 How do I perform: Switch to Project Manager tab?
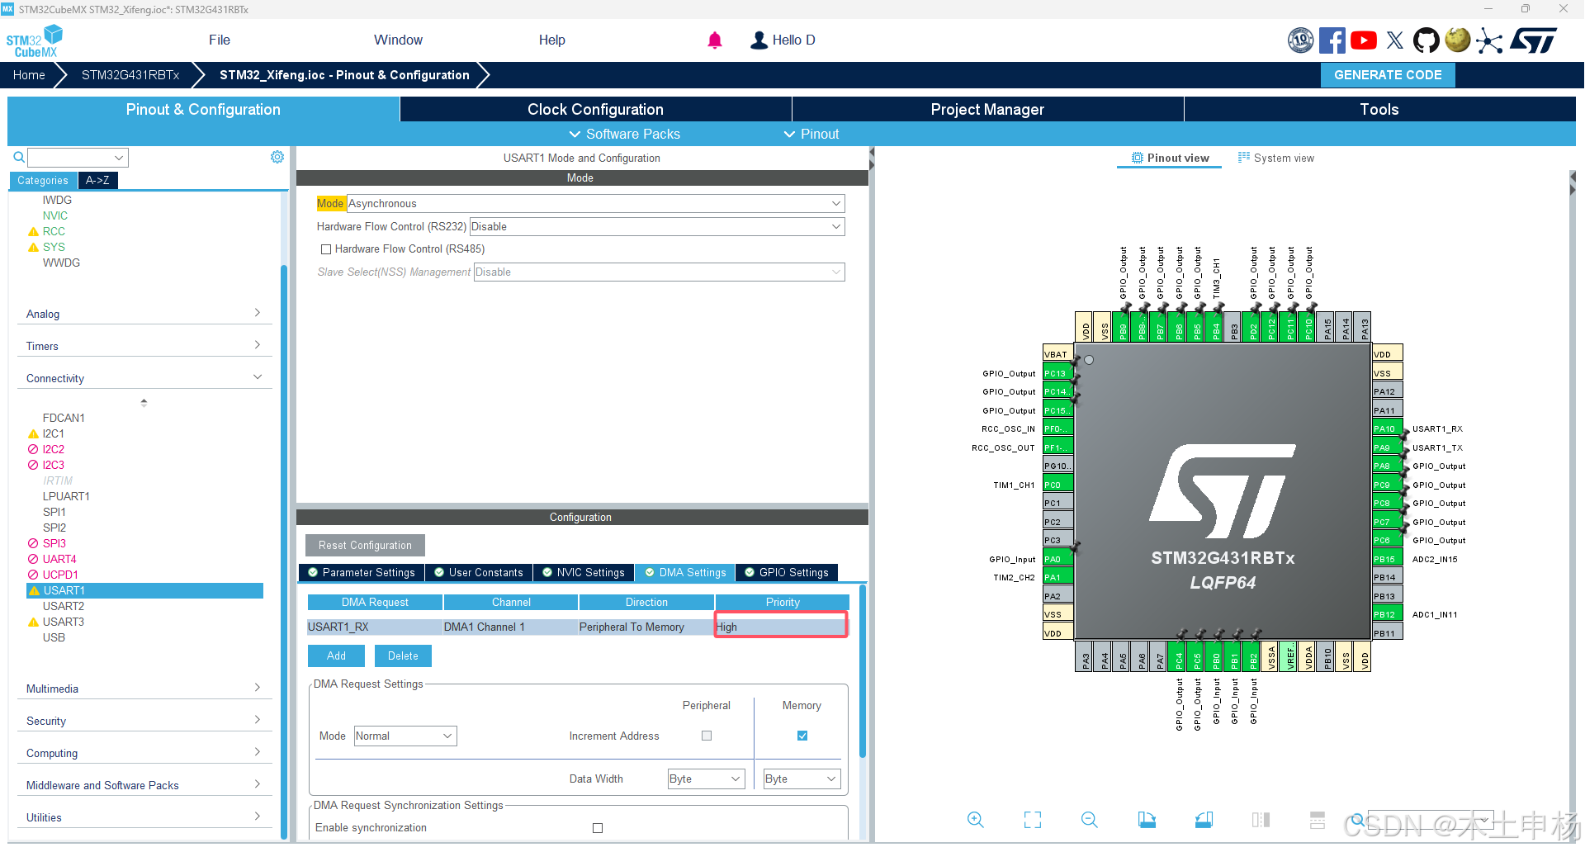[x=987, y=110]
